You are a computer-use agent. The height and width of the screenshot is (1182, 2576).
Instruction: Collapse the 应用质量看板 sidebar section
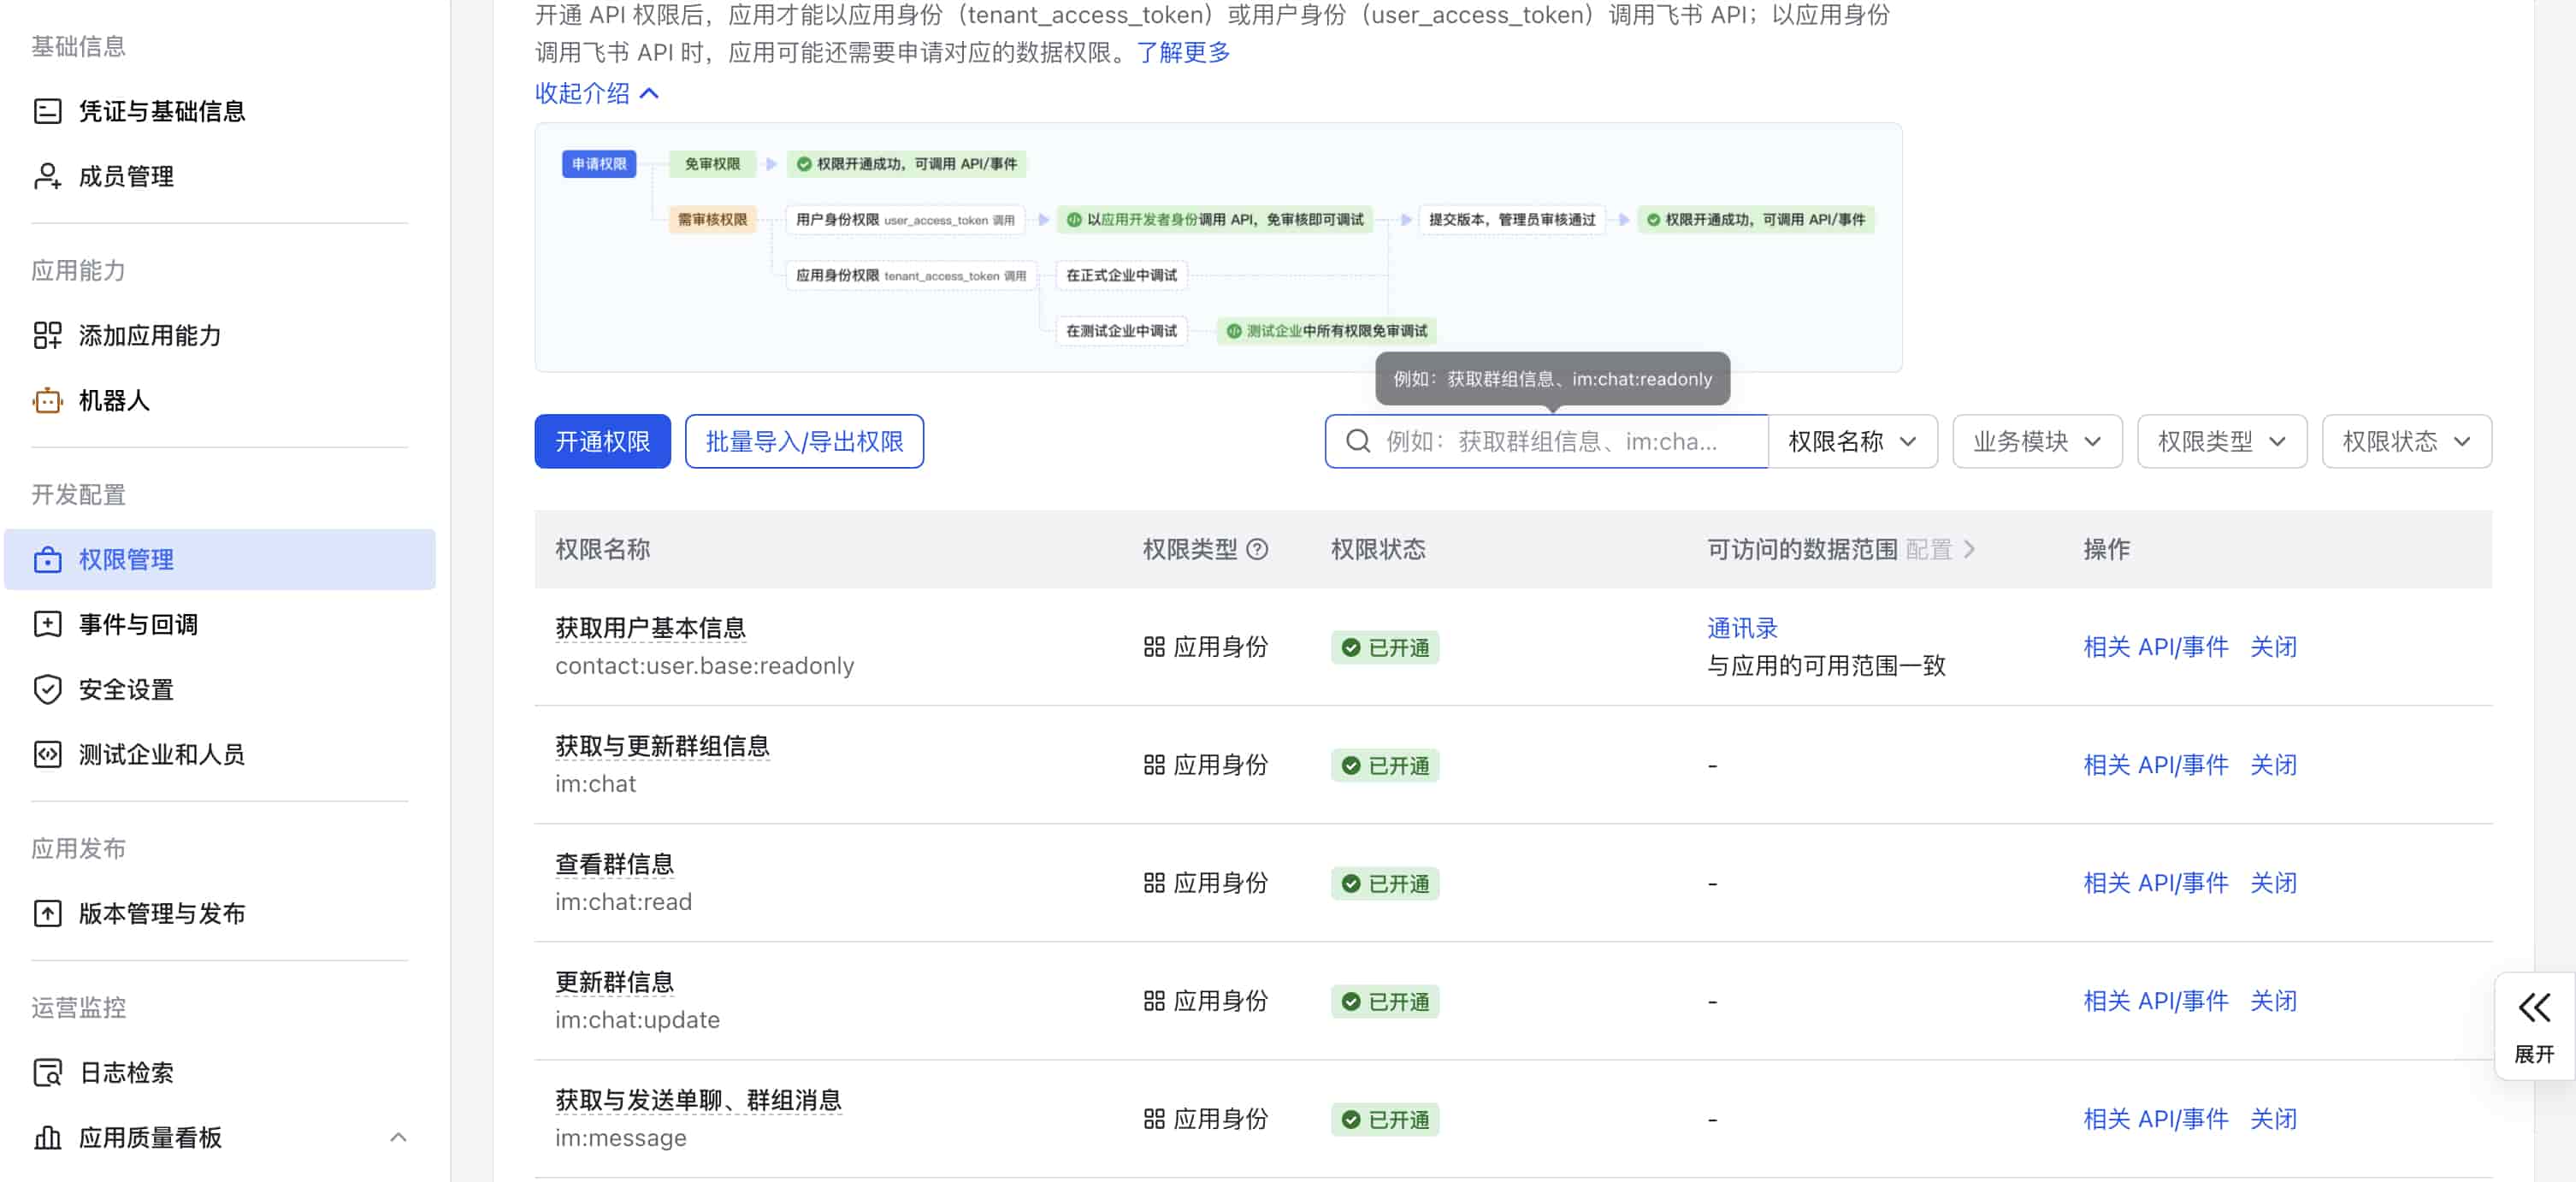[x=398, y=1137]
